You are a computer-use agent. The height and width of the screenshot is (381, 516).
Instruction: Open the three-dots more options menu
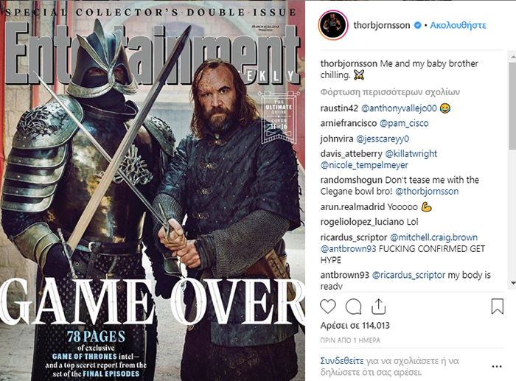click(497, 366)
